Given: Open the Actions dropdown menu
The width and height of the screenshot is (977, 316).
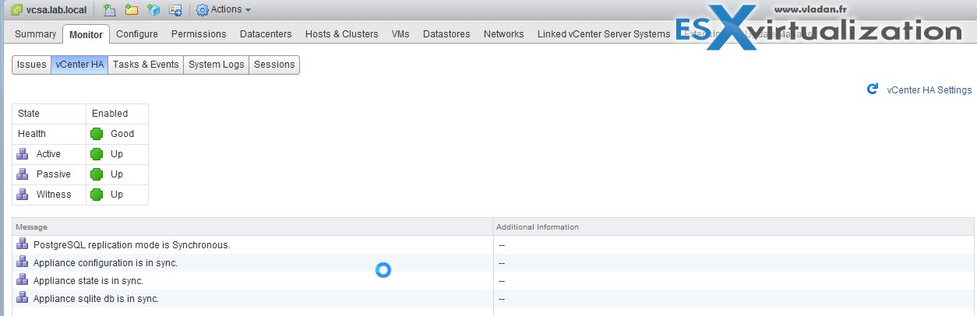Looking at the screenshot, I should pos(224,10).
